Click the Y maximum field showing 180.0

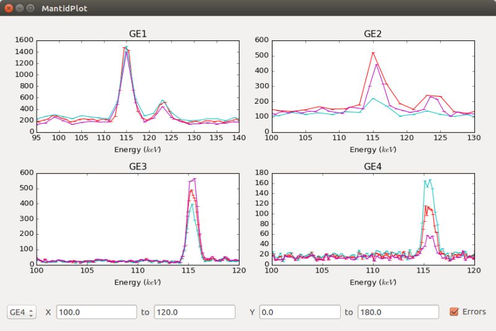[x=399, y=312]
